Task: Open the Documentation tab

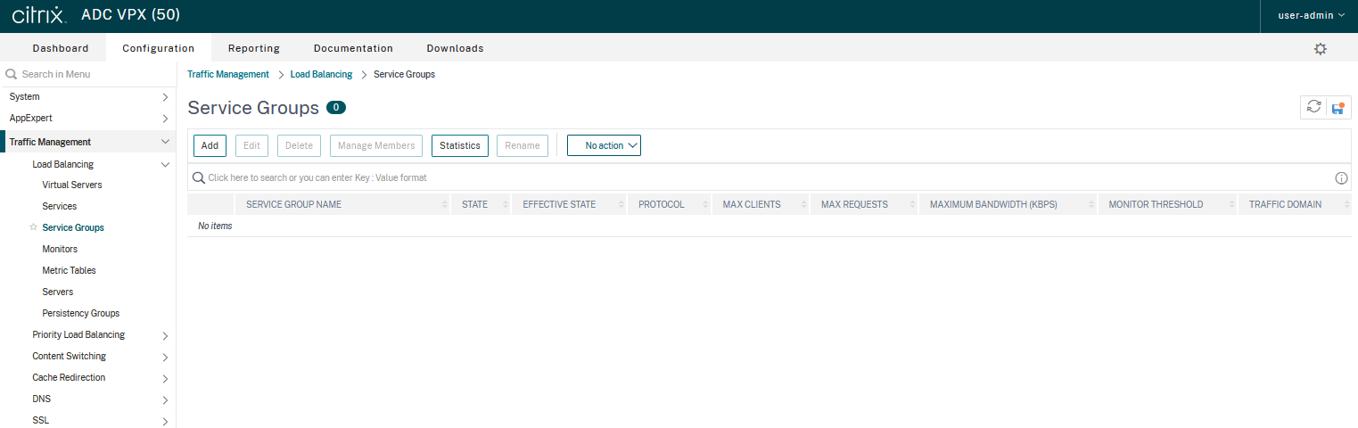Action: pos(353,48)
